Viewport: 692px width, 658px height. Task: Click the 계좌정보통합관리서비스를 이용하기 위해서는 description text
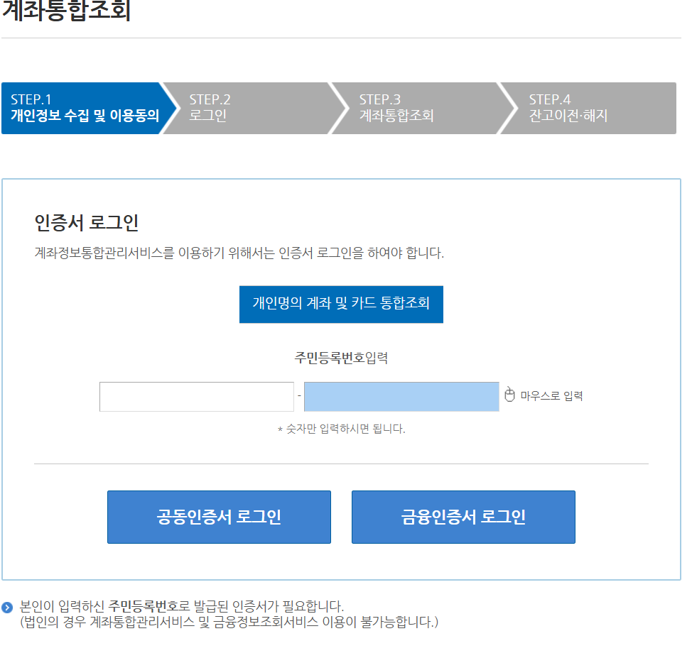click(x=239, y=253)
